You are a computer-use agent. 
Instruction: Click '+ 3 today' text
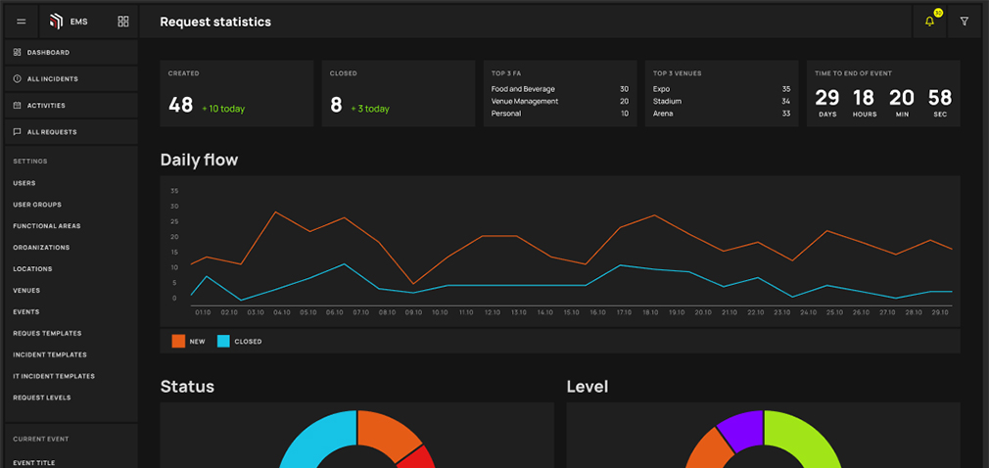[370, 109]
